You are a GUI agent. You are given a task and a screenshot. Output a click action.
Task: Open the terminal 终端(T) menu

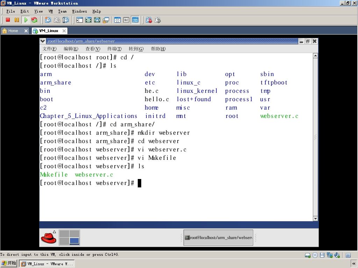coord(114,49)
